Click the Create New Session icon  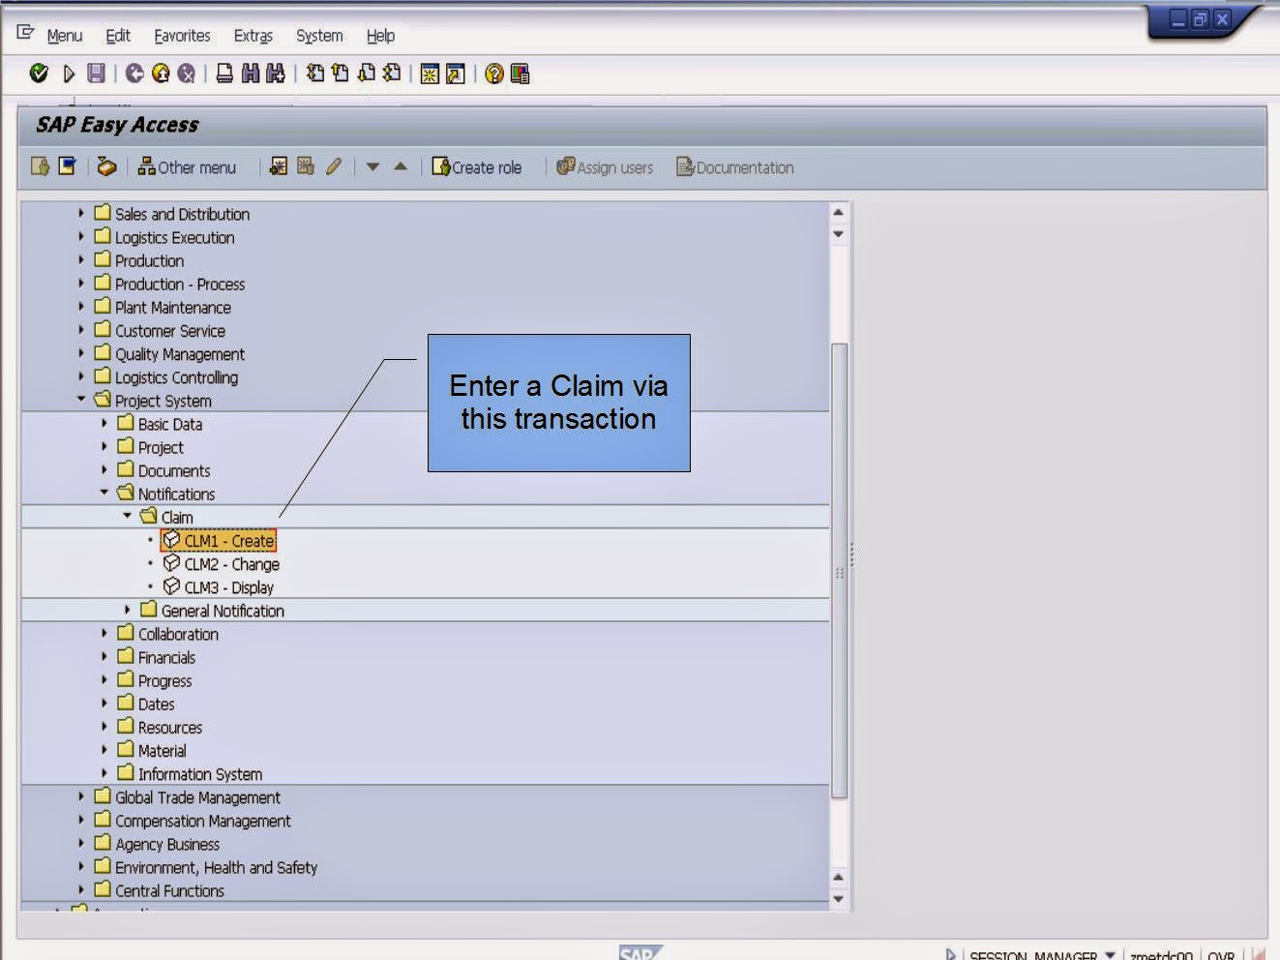pyautogui.click(x=430, y=74)
